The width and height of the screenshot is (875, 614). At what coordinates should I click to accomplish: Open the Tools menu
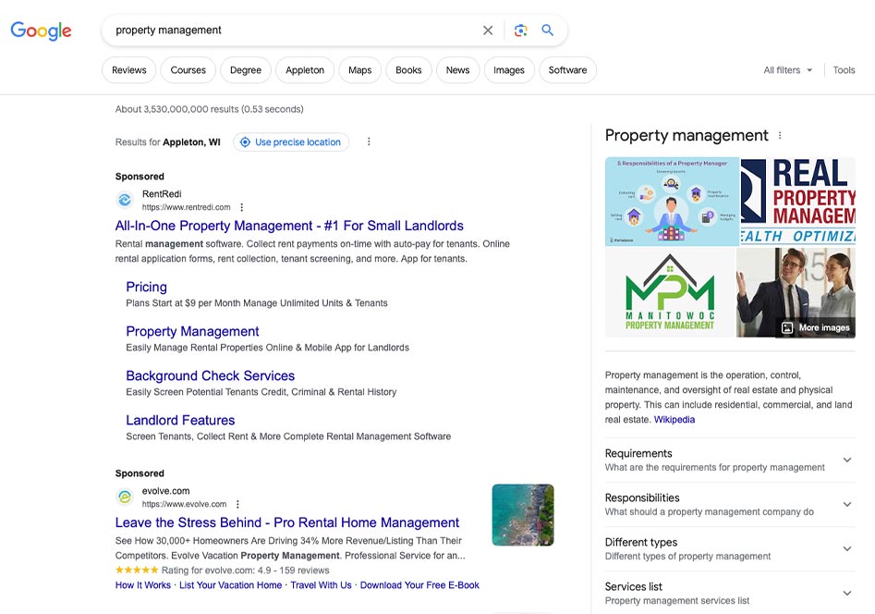[844, 70]
